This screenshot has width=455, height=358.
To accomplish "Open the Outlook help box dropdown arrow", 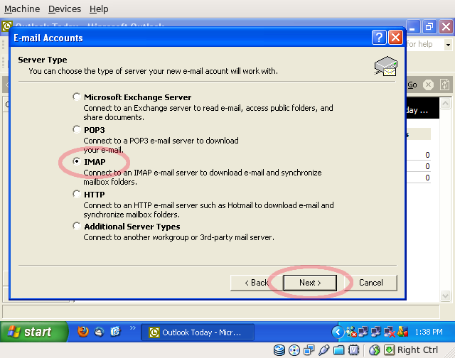I will point(448,45).
